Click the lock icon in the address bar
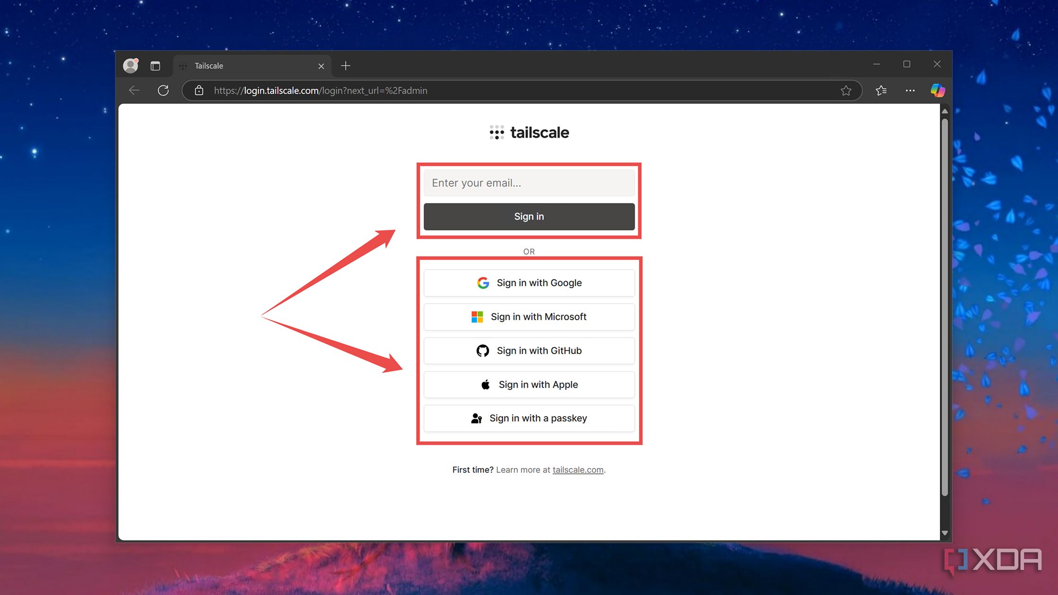 [x=199, y=90]
